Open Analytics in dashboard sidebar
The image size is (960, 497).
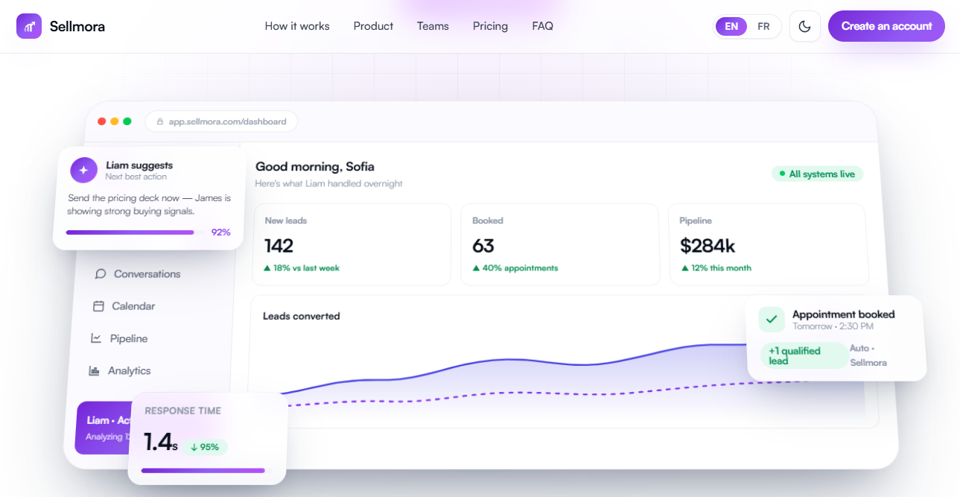(120, 370)
